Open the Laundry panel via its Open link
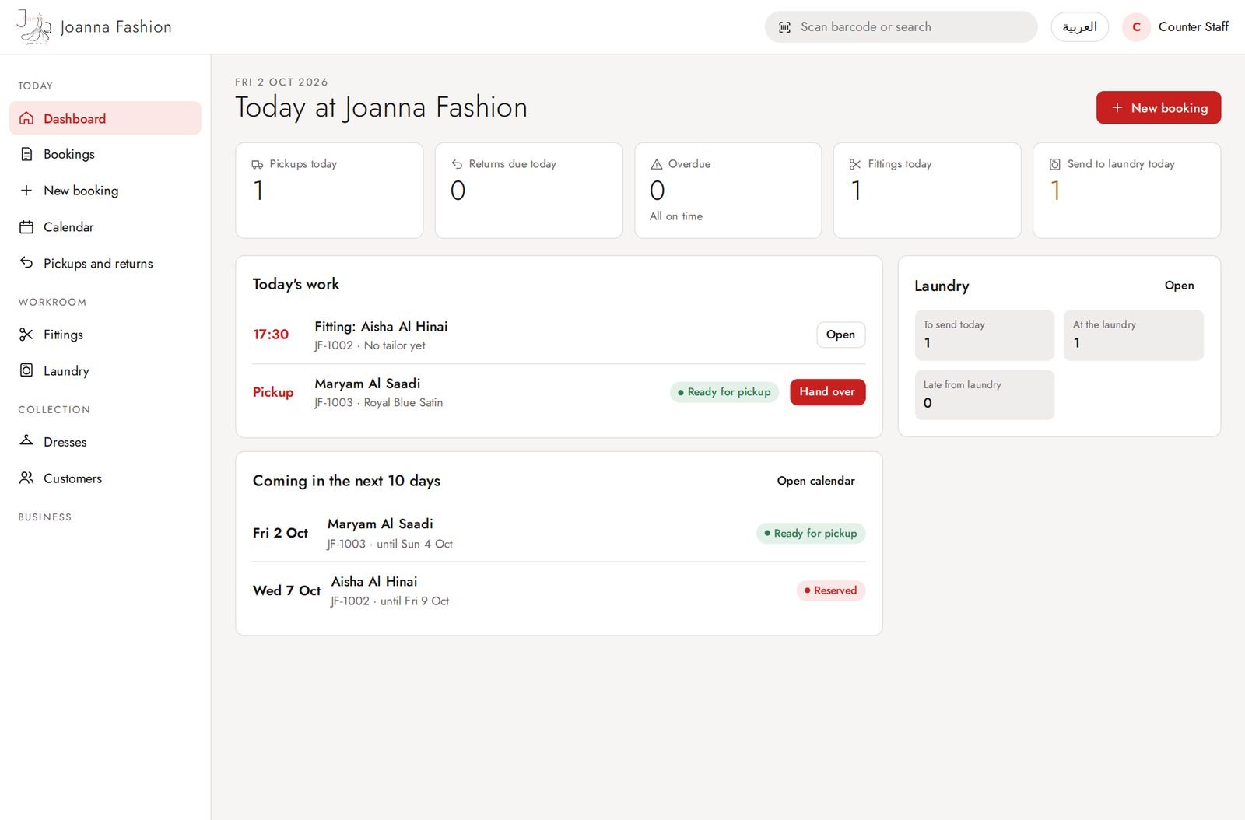 pos(1179,286)
